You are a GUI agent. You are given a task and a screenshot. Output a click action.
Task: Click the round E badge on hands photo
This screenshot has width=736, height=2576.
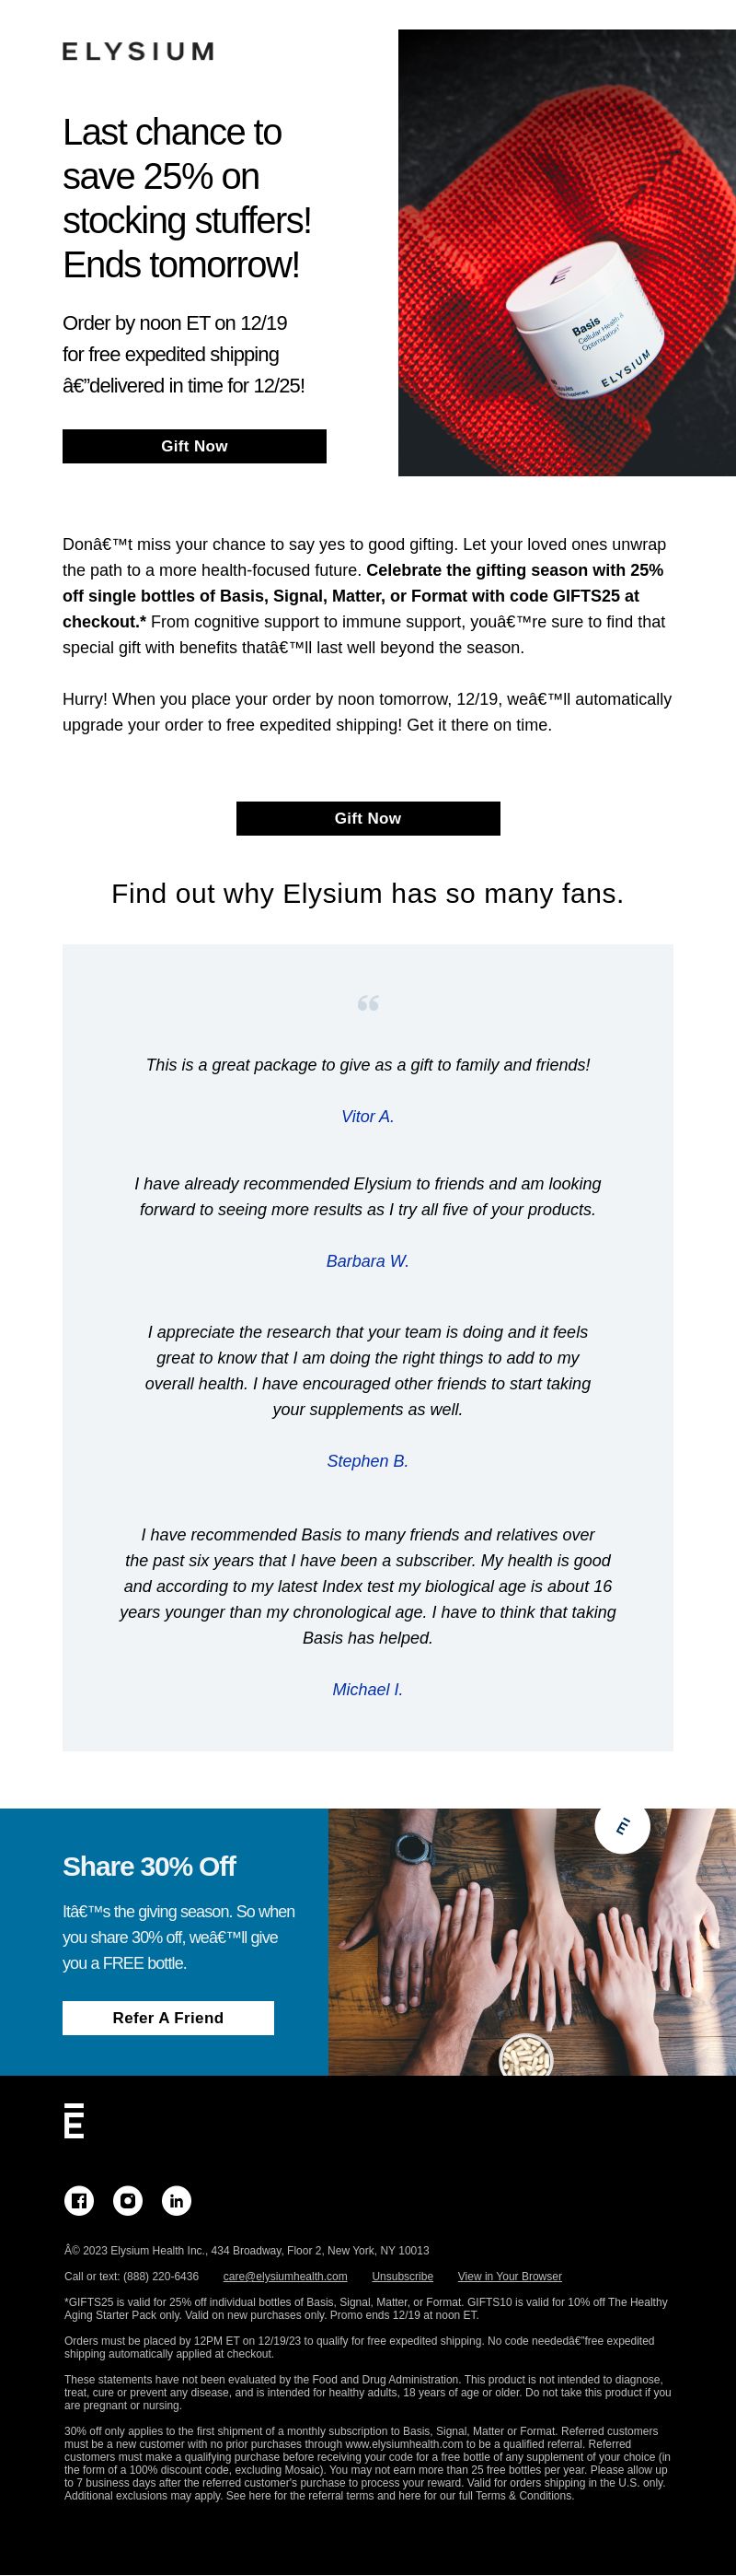coord(622,1826)
